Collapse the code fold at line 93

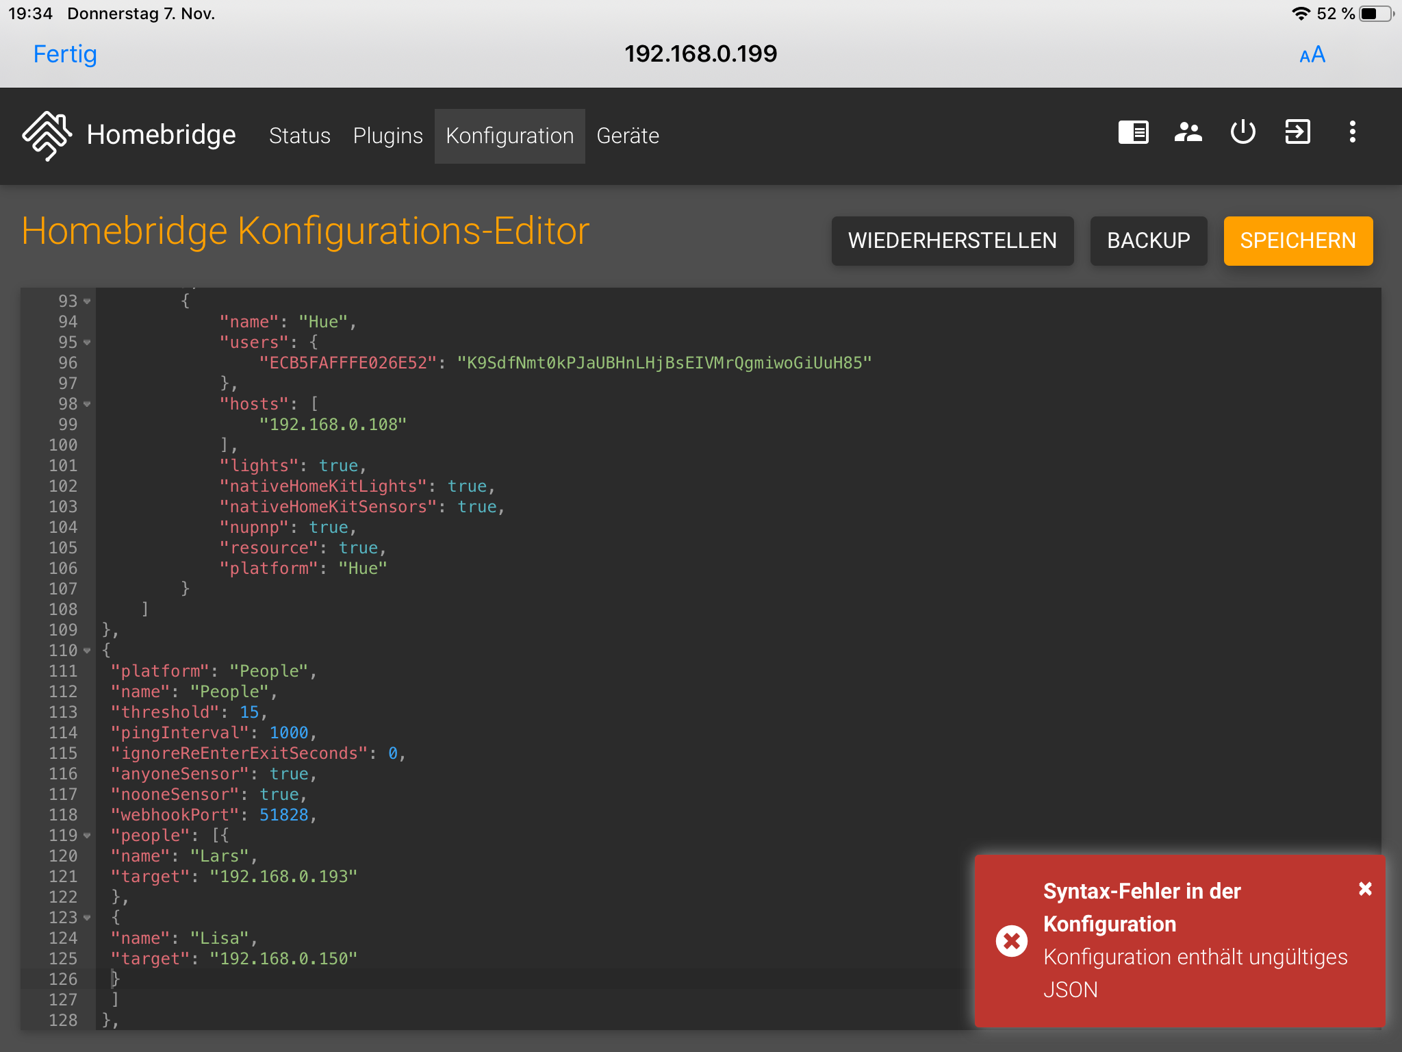(87, 301)
